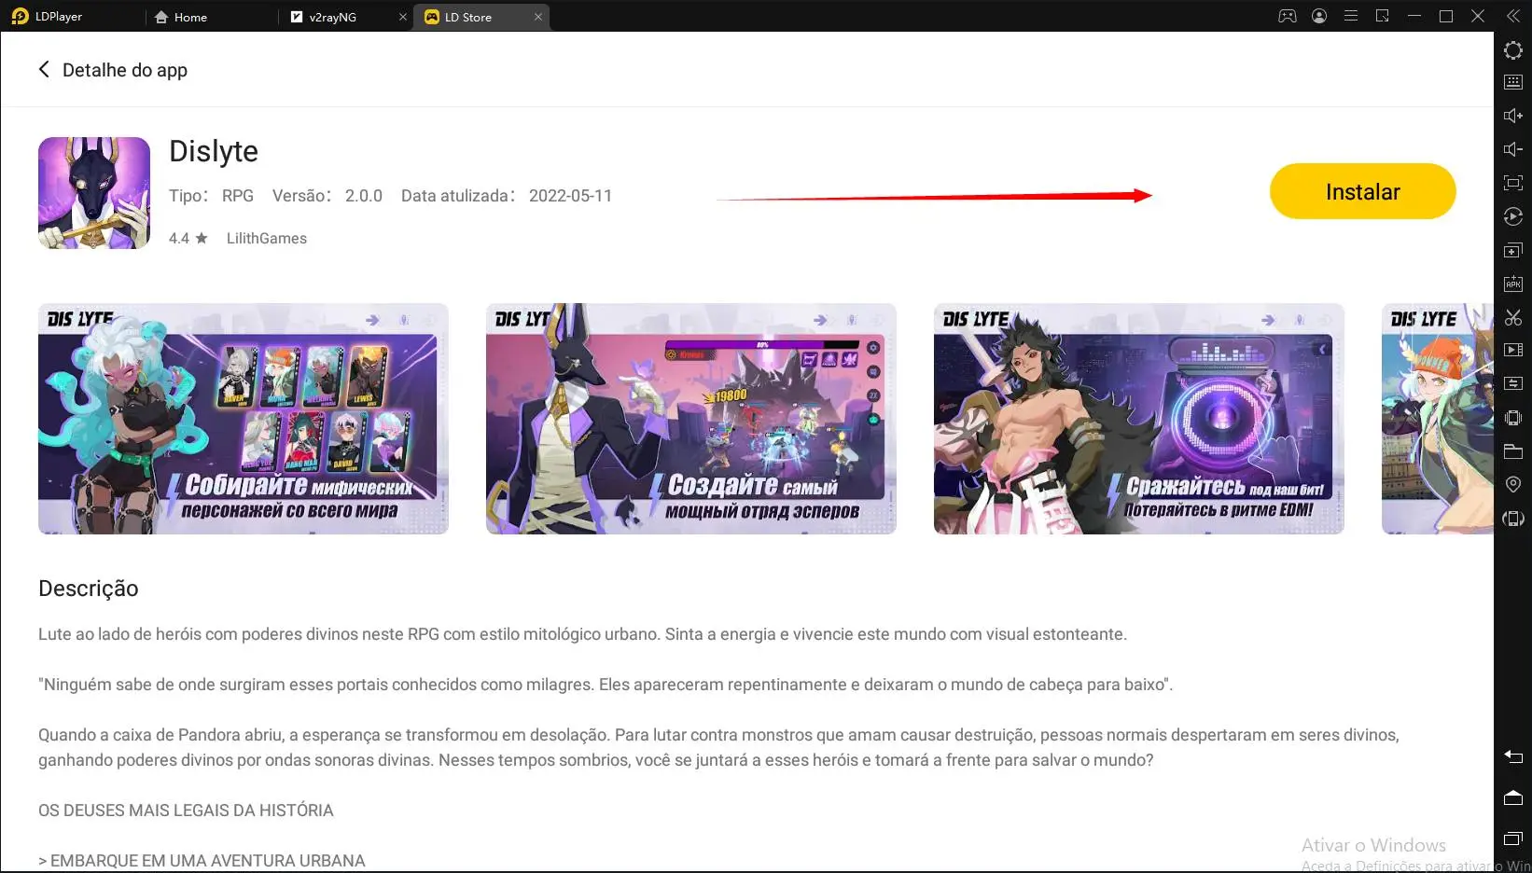Viewport: 1532px width, 873px height.
Task: Open fourth screenshot with orange beanie character
Action: pyautogui.click(x=1438, y=419)
